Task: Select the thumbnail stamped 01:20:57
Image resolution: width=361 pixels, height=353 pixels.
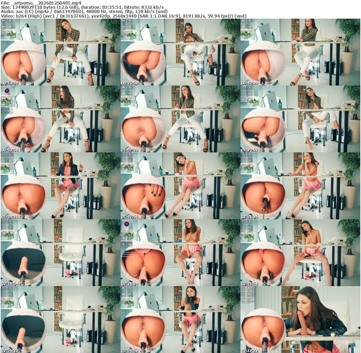Action: click(x=300, y=119)
